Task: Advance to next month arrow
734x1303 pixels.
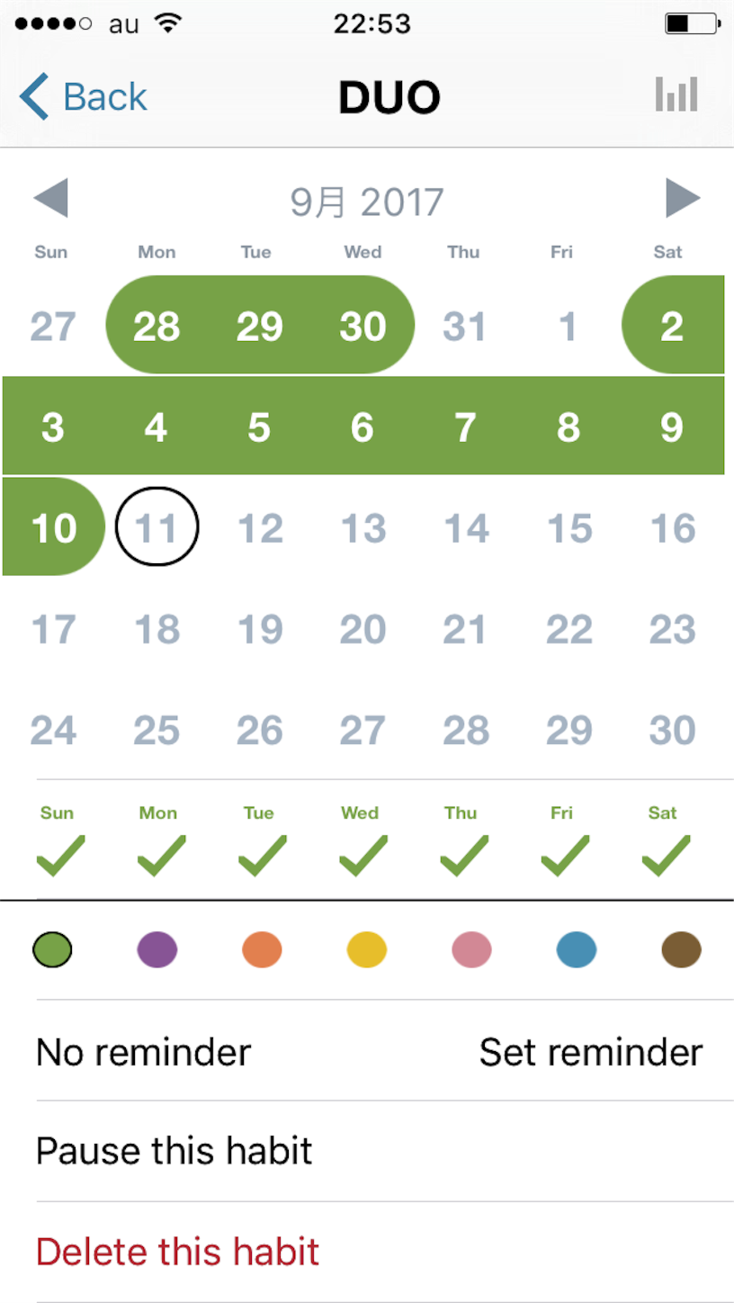Action: pyautogui.click(x=683, y=199)
